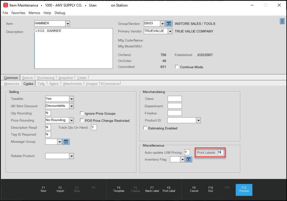Image resolution: width=287 pixels, height=201 pixels.
Task: Switch to the Common tab
Action: click(11, 78)
